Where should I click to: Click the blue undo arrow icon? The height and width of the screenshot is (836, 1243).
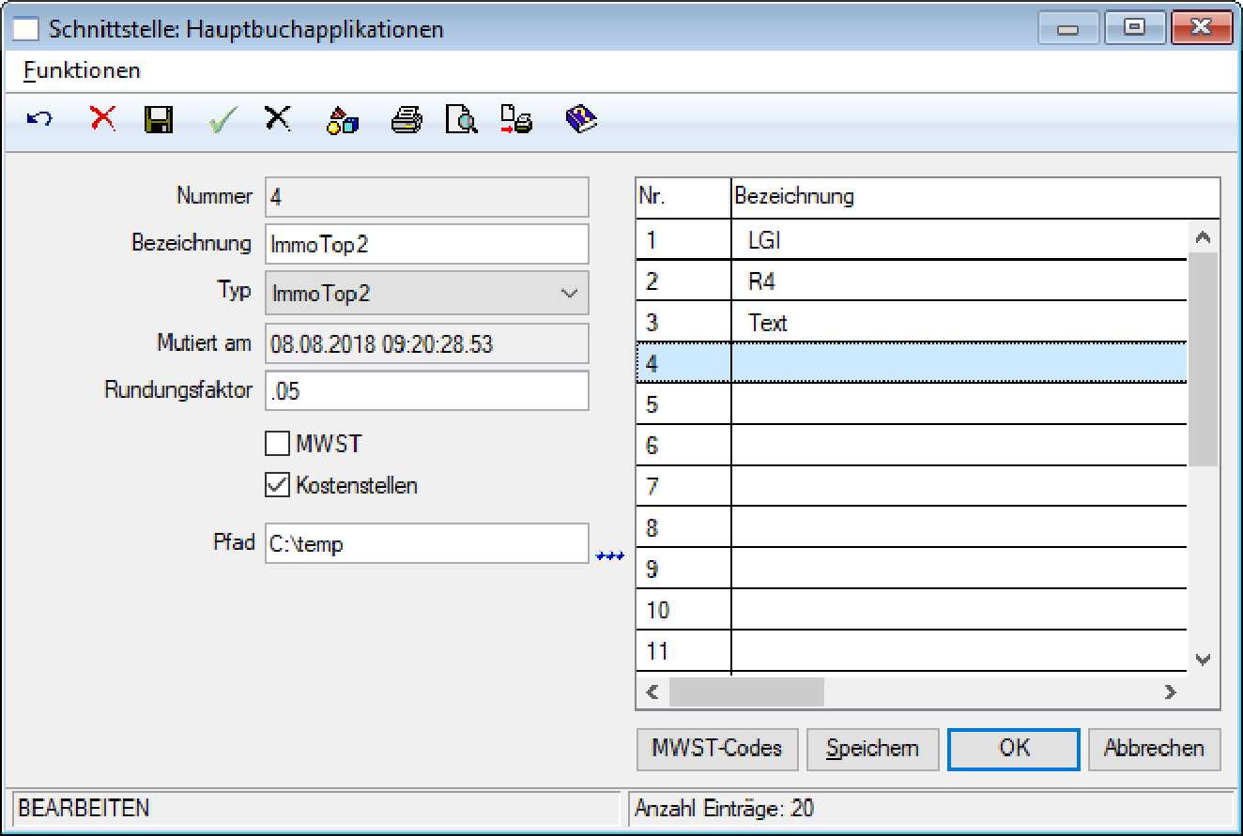(39, 119)
